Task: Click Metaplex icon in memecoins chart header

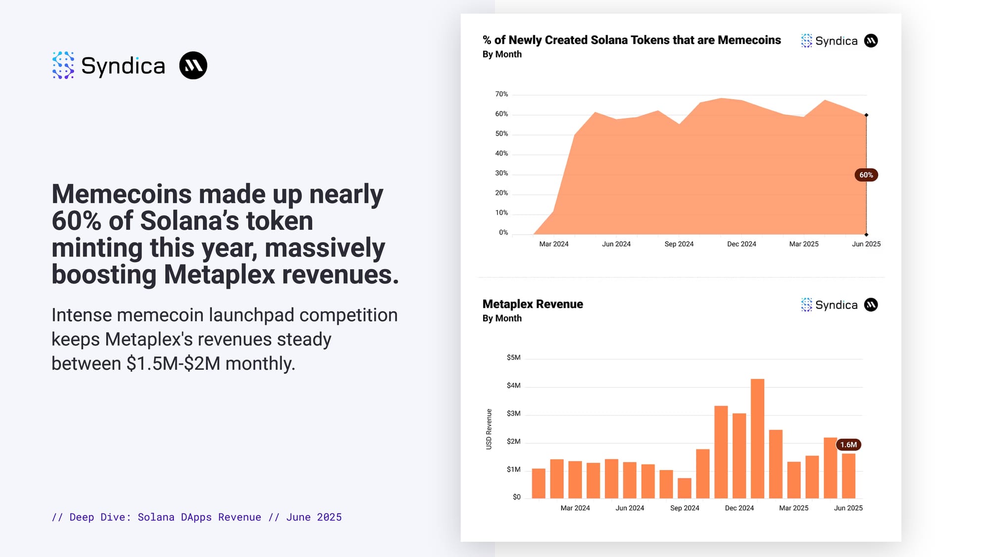Action: 871,41
